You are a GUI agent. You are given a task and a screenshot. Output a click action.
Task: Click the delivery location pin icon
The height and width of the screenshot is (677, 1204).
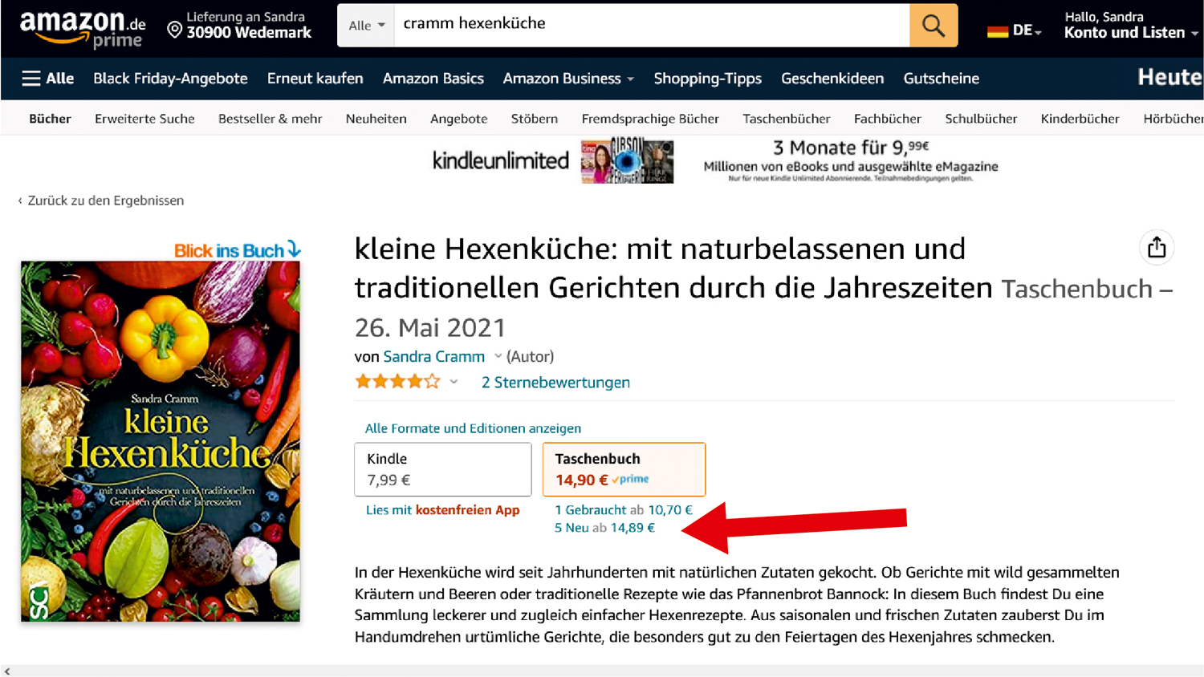[174, 30]
